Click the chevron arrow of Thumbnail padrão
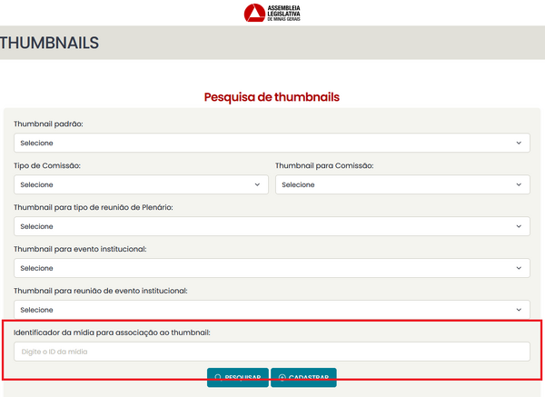This screenshot has width=545, height=397. (519, 143)
